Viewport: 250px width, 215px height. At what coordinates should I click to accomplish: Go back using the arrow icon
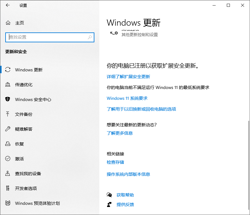coord(8,5)
